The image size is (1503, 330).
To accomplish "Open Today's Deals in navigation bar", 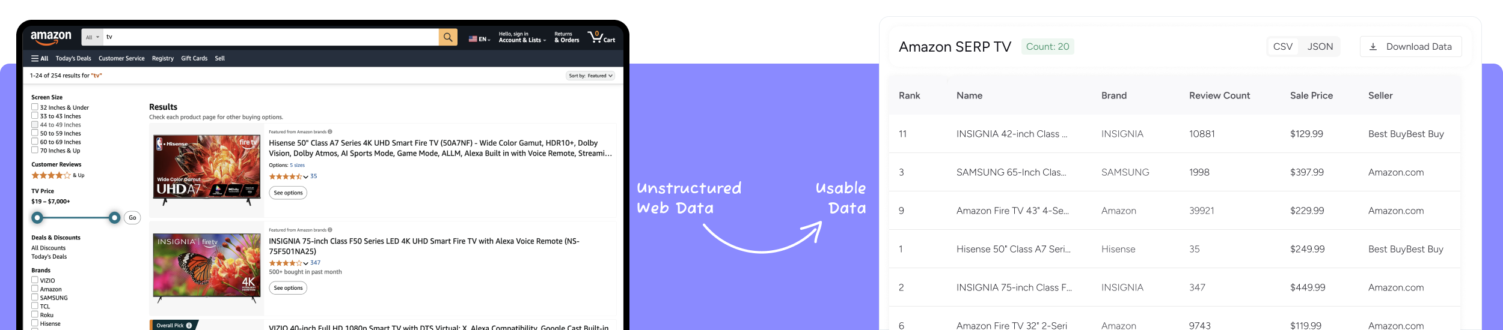I will click(x=73, y=58).
